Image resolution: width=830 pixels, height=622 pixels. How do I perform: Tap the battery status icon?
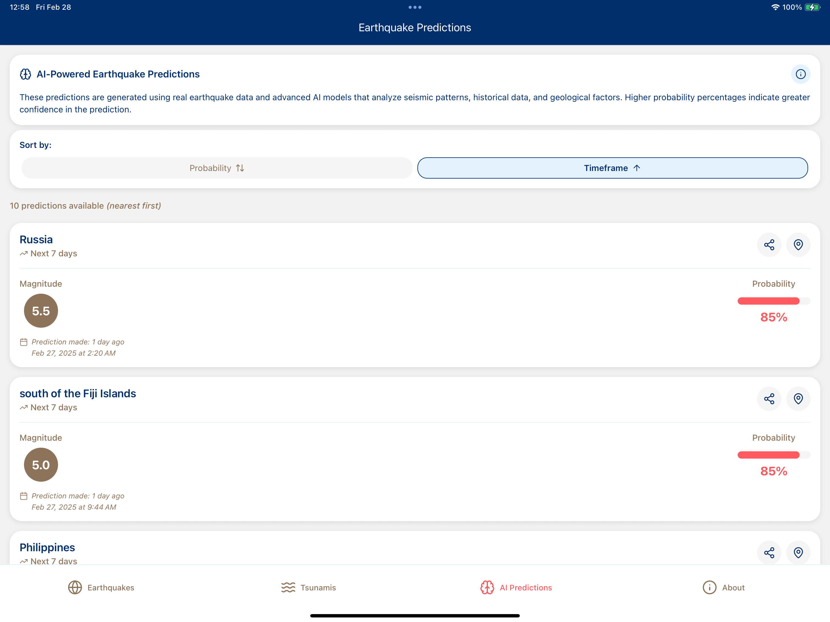tap(812, 7)
